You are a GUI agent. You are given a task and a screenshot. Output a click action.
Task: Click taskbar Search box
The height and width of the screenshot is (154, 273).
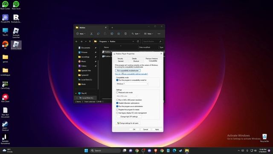tap(105, 151)
